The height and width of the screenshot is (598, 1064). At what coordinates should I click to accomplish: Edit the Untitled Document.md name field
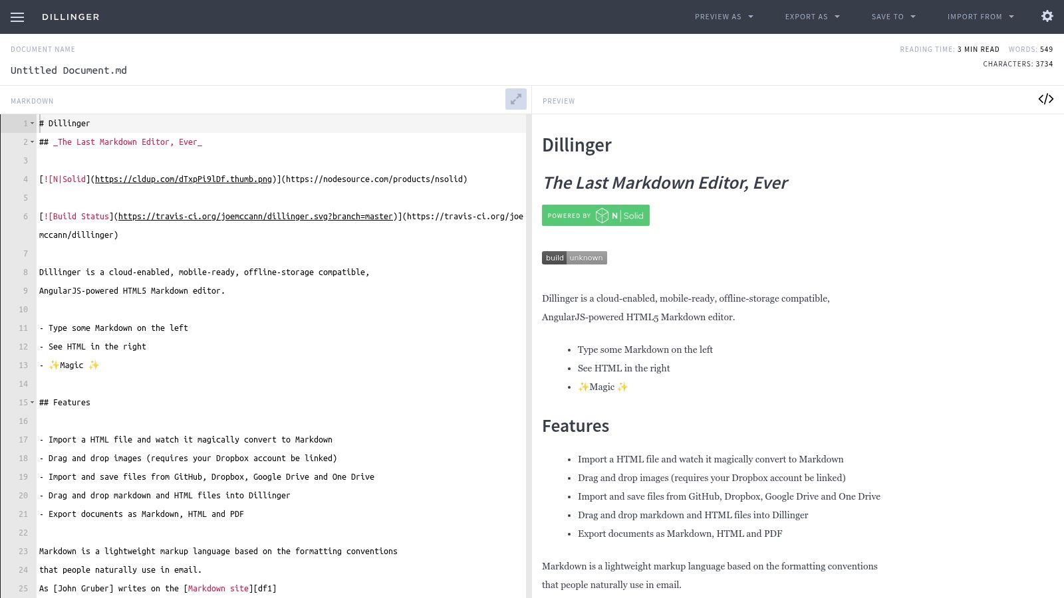[x=68, y=70]
